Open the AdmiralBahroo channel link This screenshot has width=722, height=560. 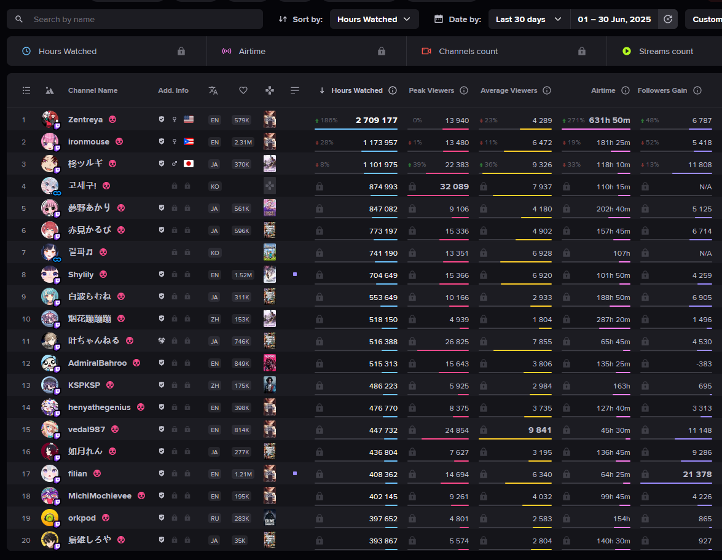coord(97,363)
